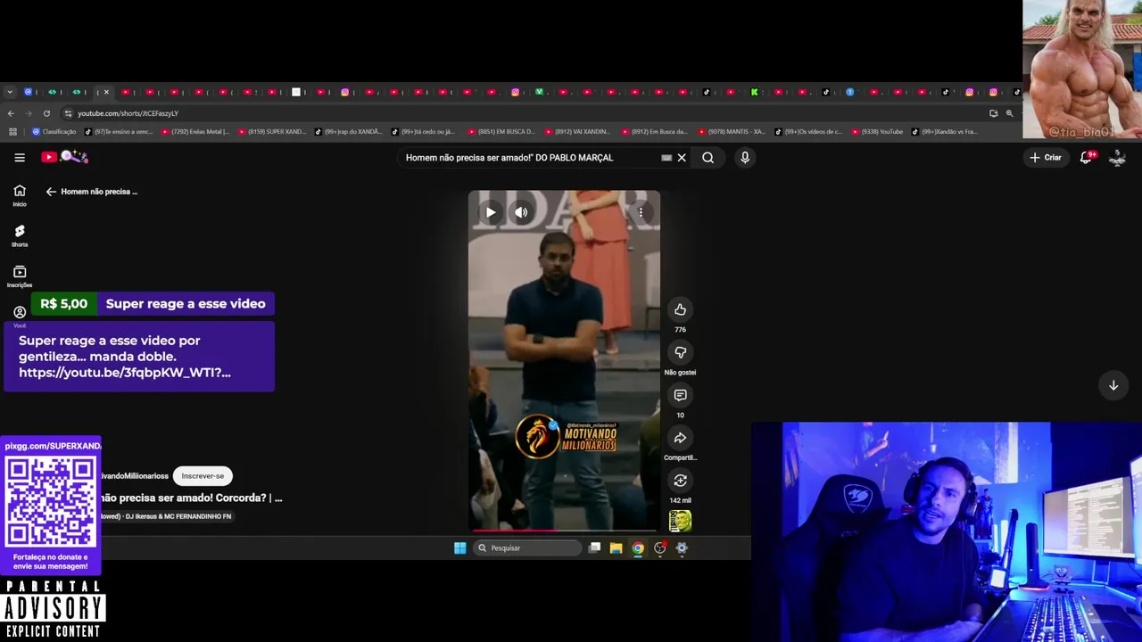The width and height of the screenshot is (1142, 642).
Task: Dislike the Short, labeled Não gostei
Action: click(x=680, y=352)
